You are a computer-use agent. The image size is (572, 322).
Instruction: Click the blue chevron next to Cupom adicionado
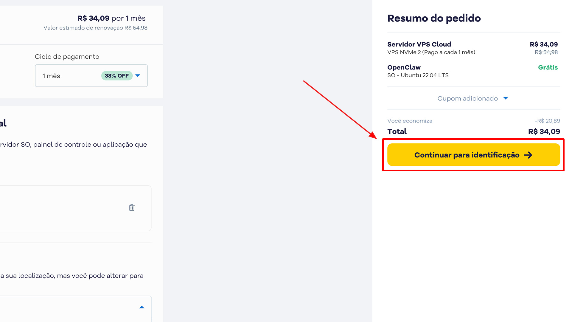[x=506, y=98]
